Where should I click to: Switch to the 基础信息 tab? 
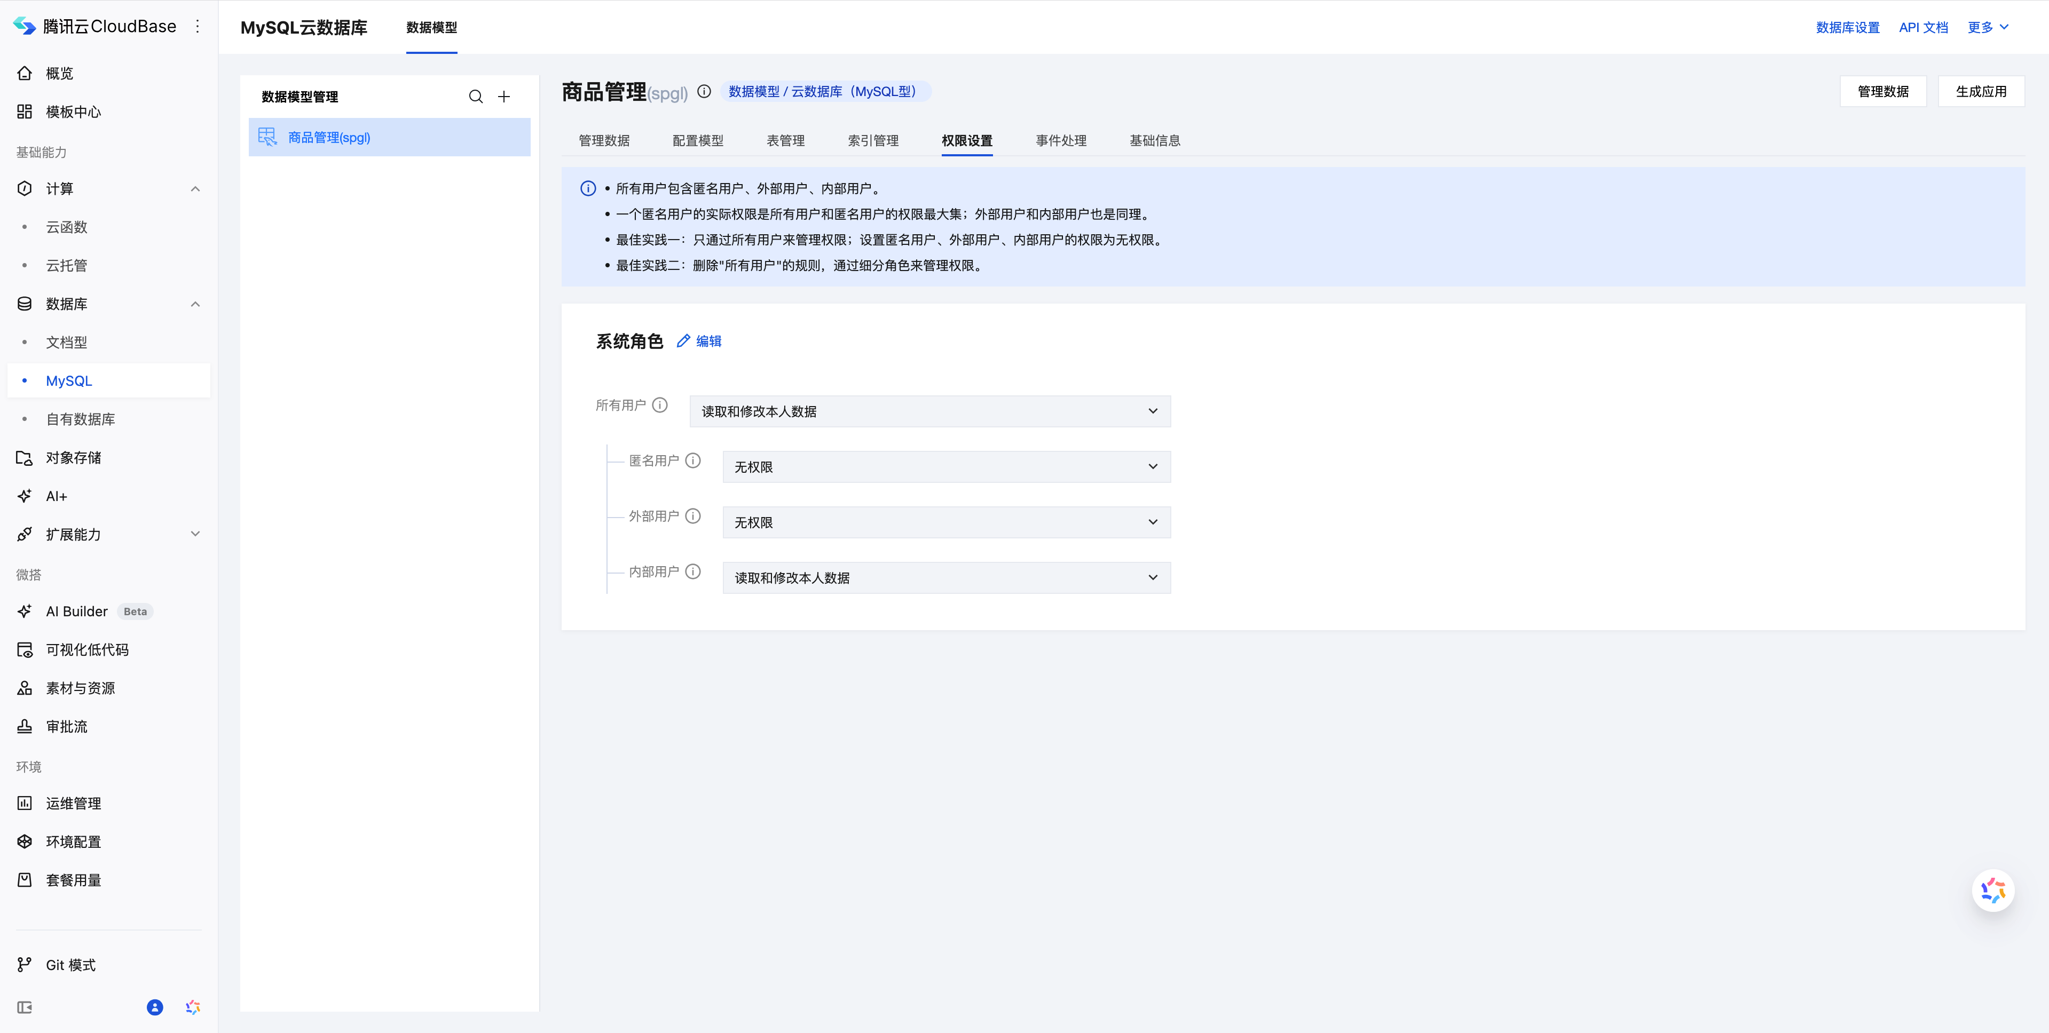pyautogui.click(x=1154, y=141)
